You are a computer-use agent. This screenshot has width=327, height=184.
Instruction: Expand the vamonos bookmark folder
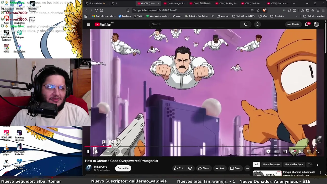coord(223,16)
